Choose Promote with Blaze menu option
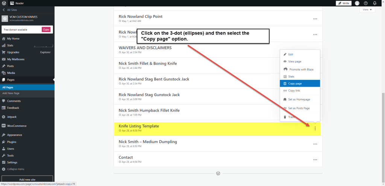The height and width of the screenshot is (186, 385). pos(300,69)
